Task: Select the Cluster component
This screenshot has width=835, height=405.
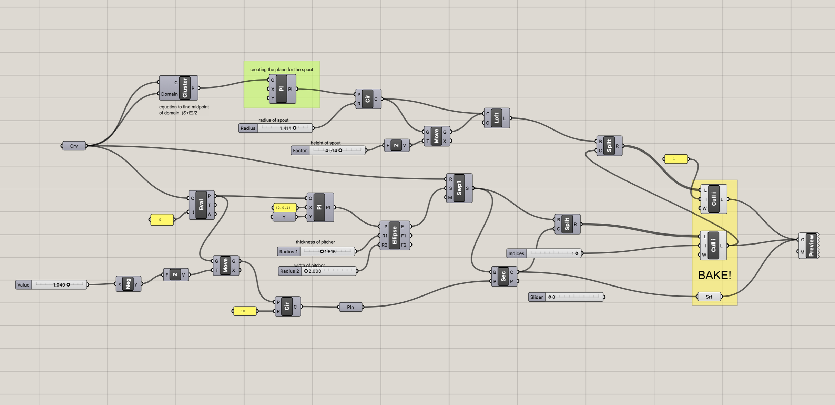Action: tap(184, 88)
